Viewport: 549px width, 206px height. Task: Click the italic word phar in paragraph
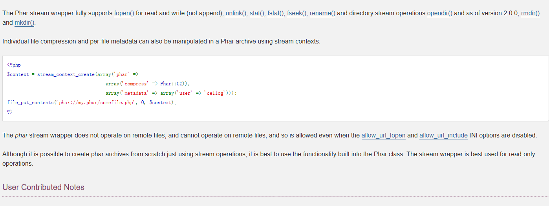point(21,136)
